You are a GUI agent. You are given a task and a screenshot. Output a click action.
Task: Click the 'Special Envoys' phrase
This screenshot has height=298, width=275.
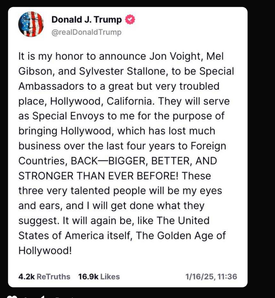click(x=68, y=116)
